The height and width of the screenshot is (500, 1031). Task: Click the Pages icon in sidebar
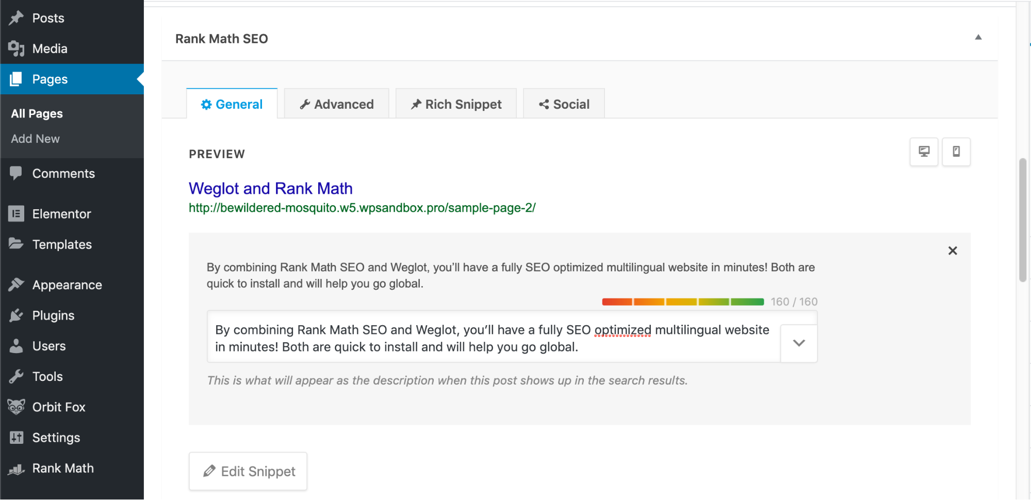click(x=16, y=79)
